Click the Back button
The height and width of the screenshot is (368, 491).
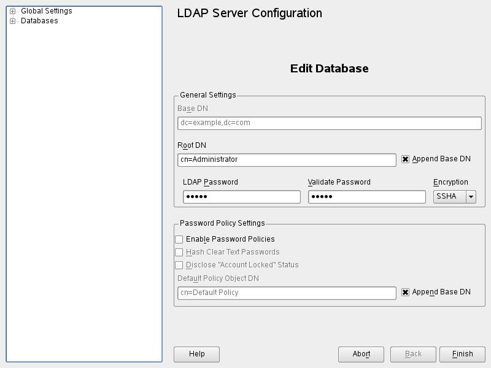click(413, 354)
